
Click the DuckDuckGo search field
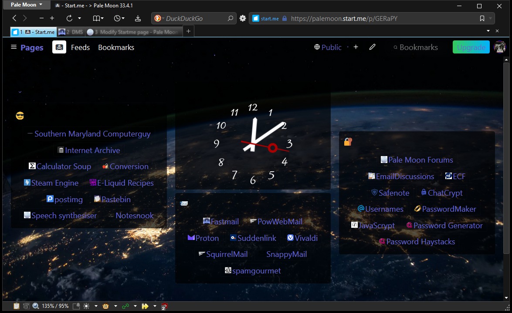click(194, 19)
